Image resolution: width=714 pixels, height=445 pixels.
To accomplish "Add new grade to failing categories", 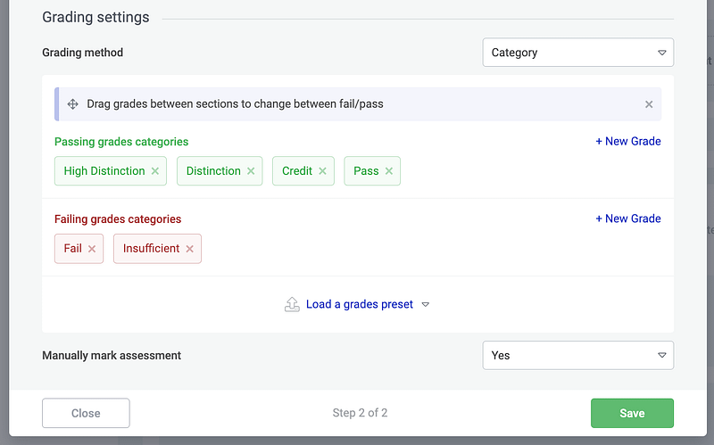I will pos(628,218).
